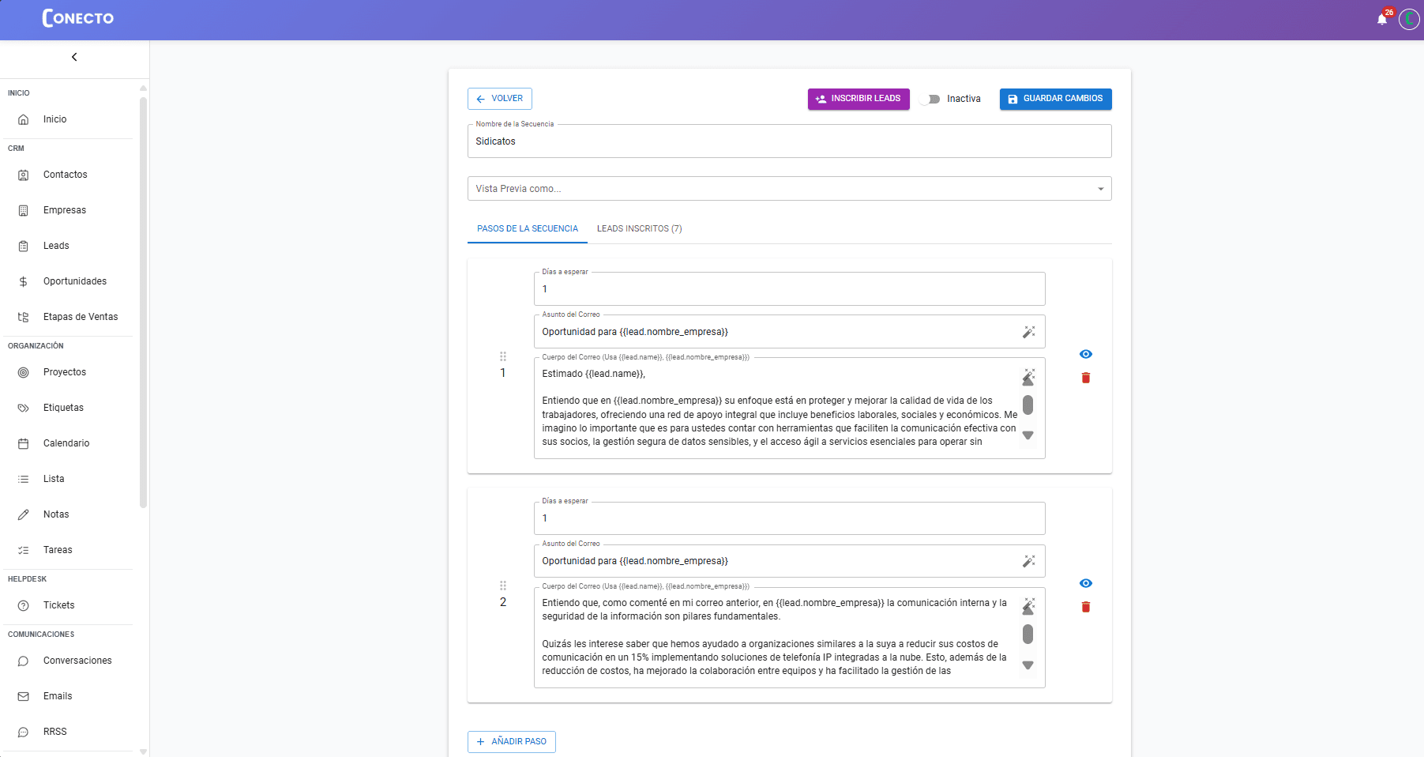
Task: Click the magic wand in step 1 body
Action: click(1029, 373)
